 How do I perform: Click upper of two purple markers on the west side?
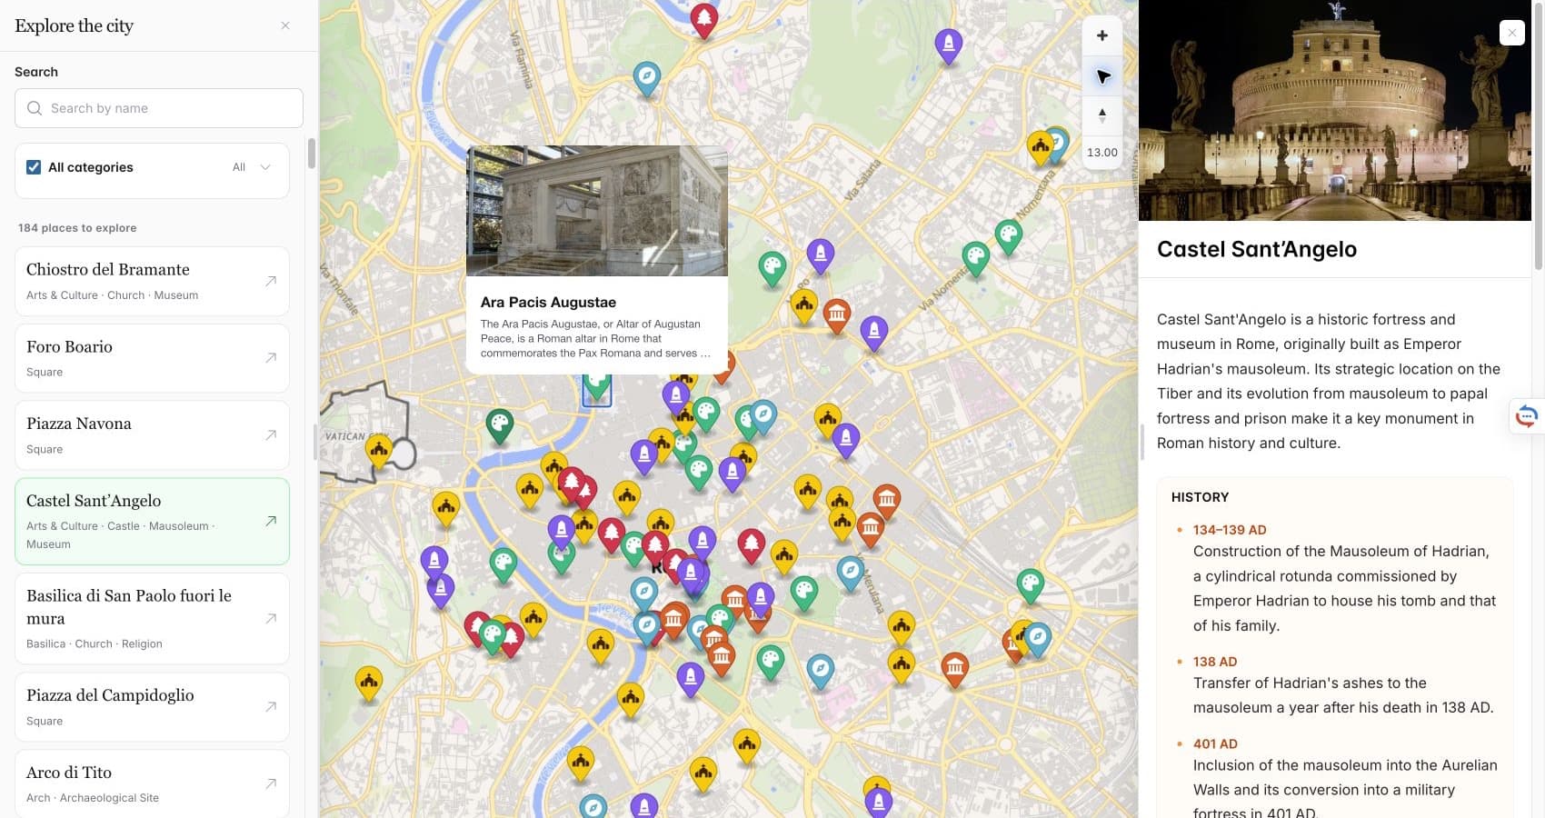click(434, 562)
